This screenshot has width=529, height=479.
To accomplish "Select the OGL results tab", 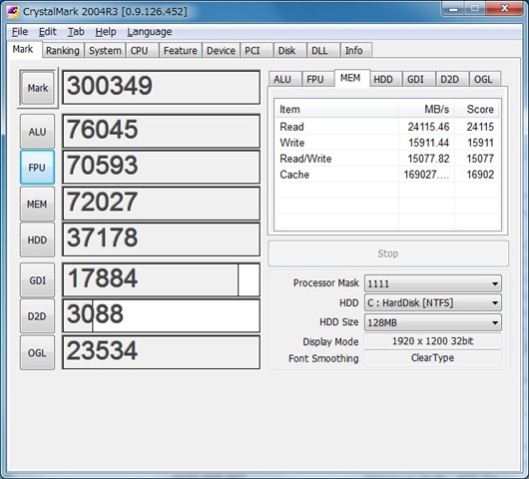I will click(483, 79).
